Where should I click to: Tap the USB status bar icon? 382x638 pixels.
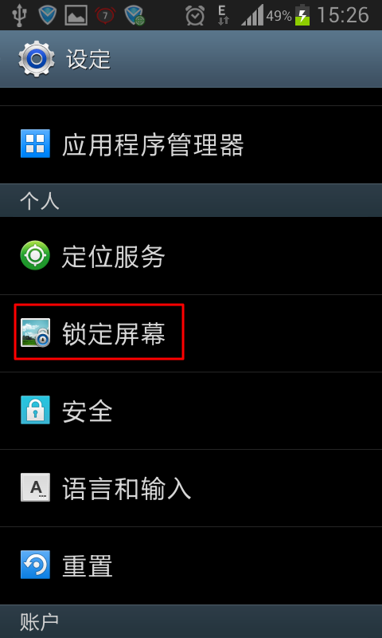click(x=18, y=15)
